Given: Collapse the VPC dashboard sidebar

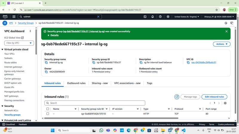Looking at the screenshot, I should tap(30, 31).
